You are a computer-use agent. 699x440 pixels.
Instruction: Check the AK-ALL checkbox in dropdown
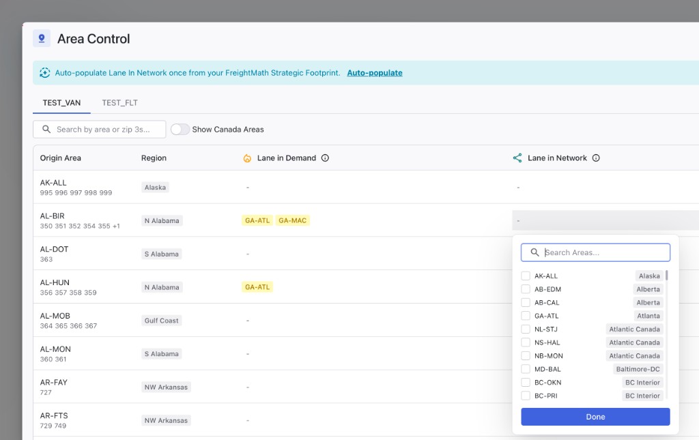(x=526, y=276)
